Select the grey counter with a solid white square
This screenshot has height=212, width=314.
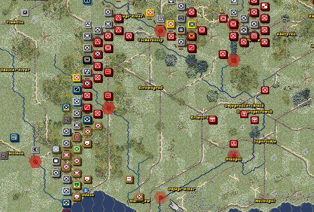click(56, 161)
